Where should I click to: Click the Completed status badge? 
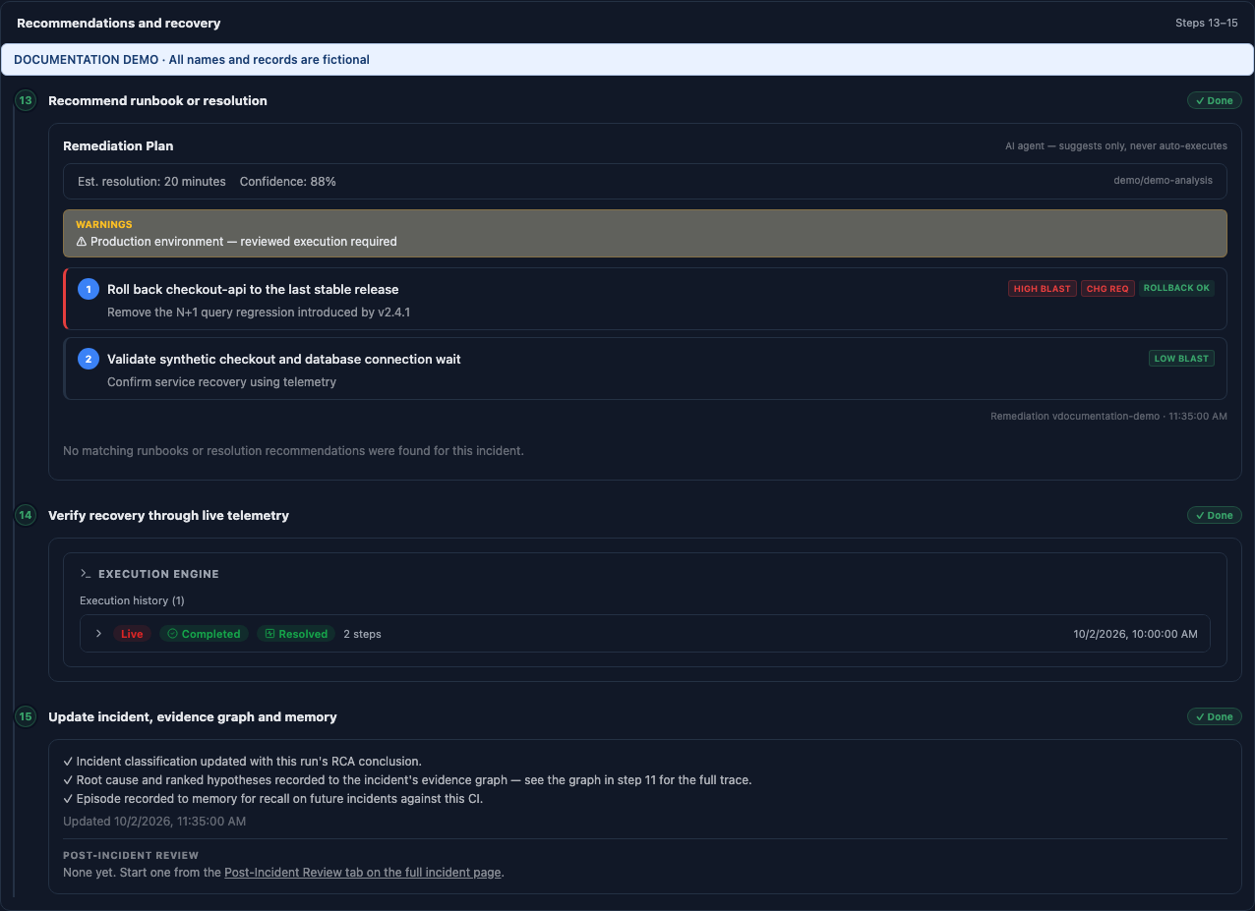point(204,634)
